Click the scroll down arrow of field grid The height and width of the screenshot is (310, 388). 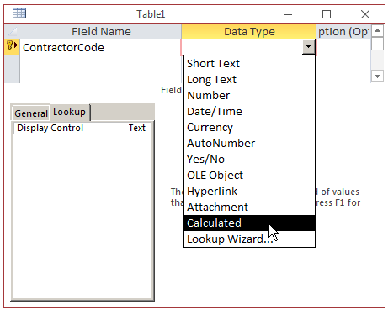click(377, 76)
